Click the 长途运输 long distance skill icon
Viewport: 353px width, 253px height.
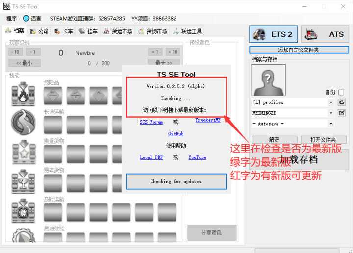click(24, 122)
